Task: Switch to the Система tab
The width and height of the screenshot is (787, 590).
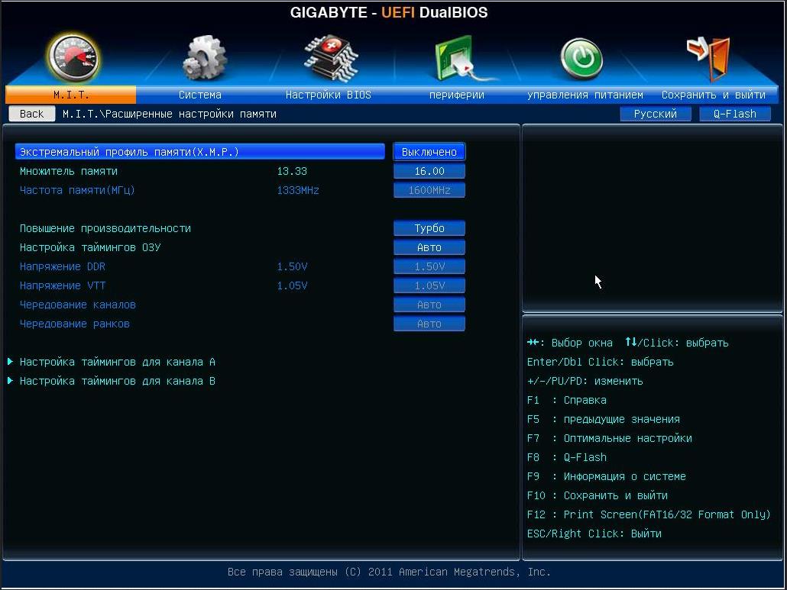Action: (x=200, y=95)
